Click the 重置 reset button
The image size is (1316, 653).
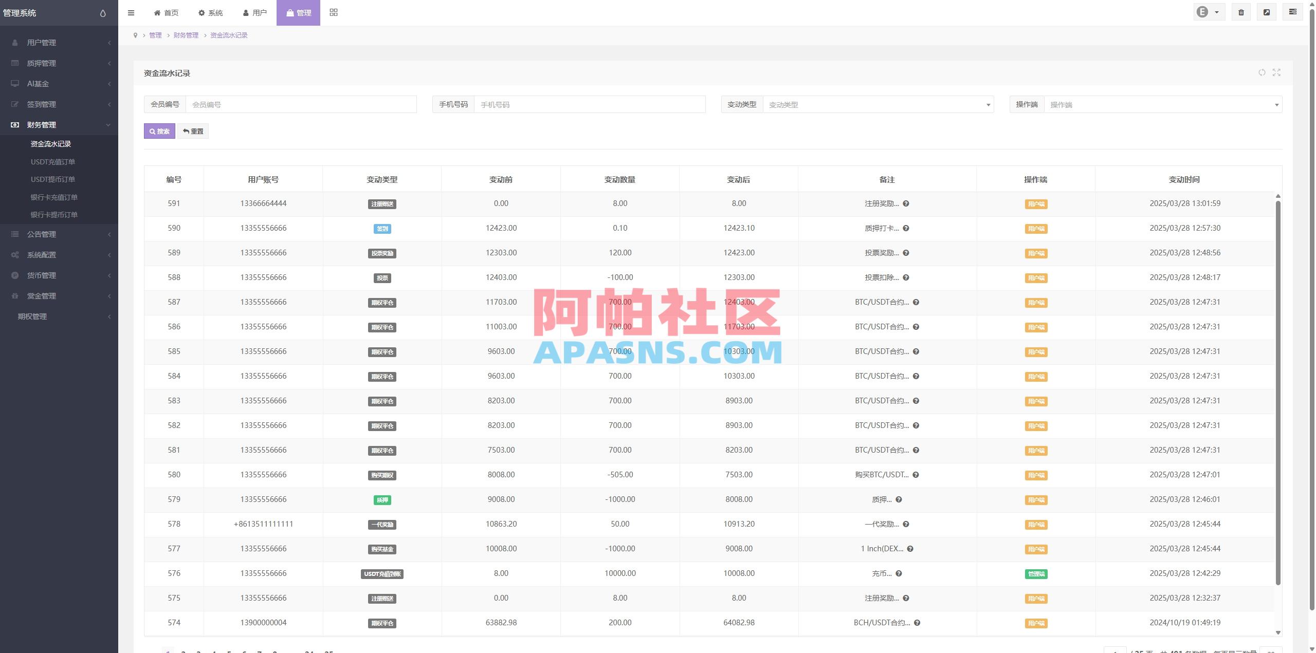[193, 131]
